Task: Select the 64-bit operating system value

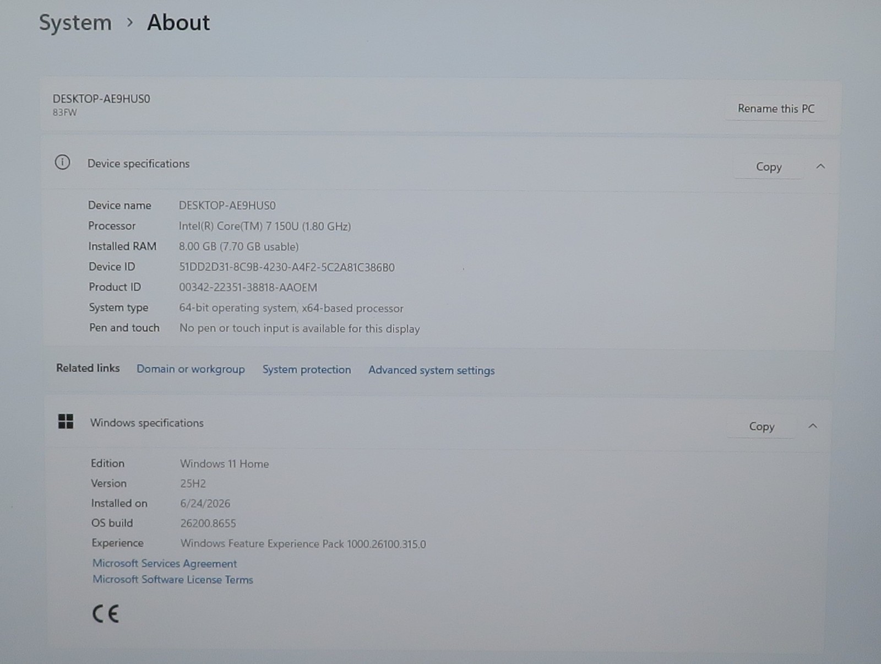Action: [x=291, y=308]
